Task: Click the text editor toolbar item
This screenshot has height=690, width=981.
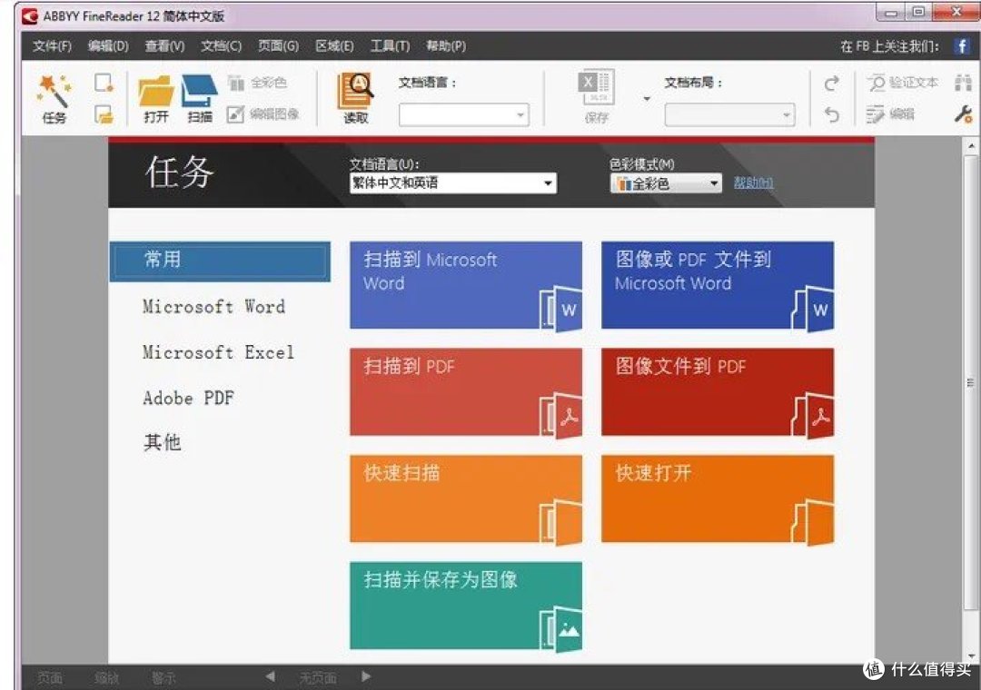Action: click(x=890, y=113)
